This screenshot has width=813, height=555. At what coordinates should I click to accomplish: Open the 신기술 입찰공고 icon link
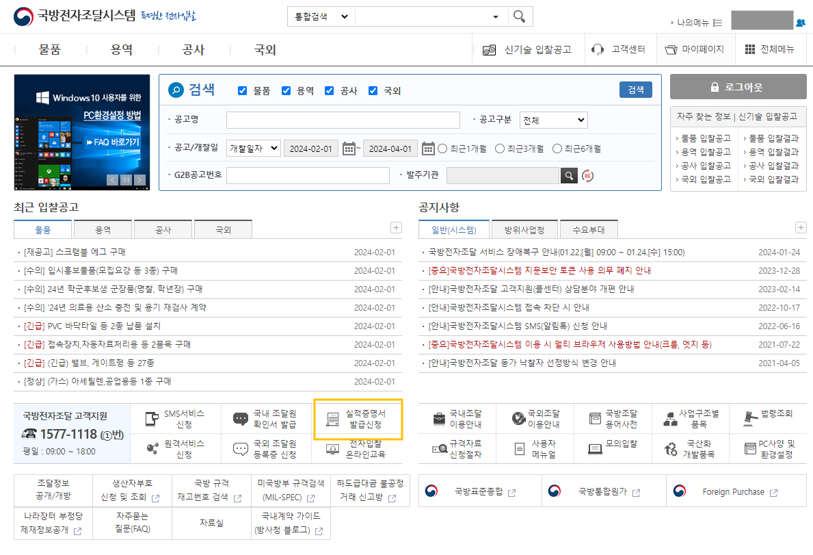489,50
